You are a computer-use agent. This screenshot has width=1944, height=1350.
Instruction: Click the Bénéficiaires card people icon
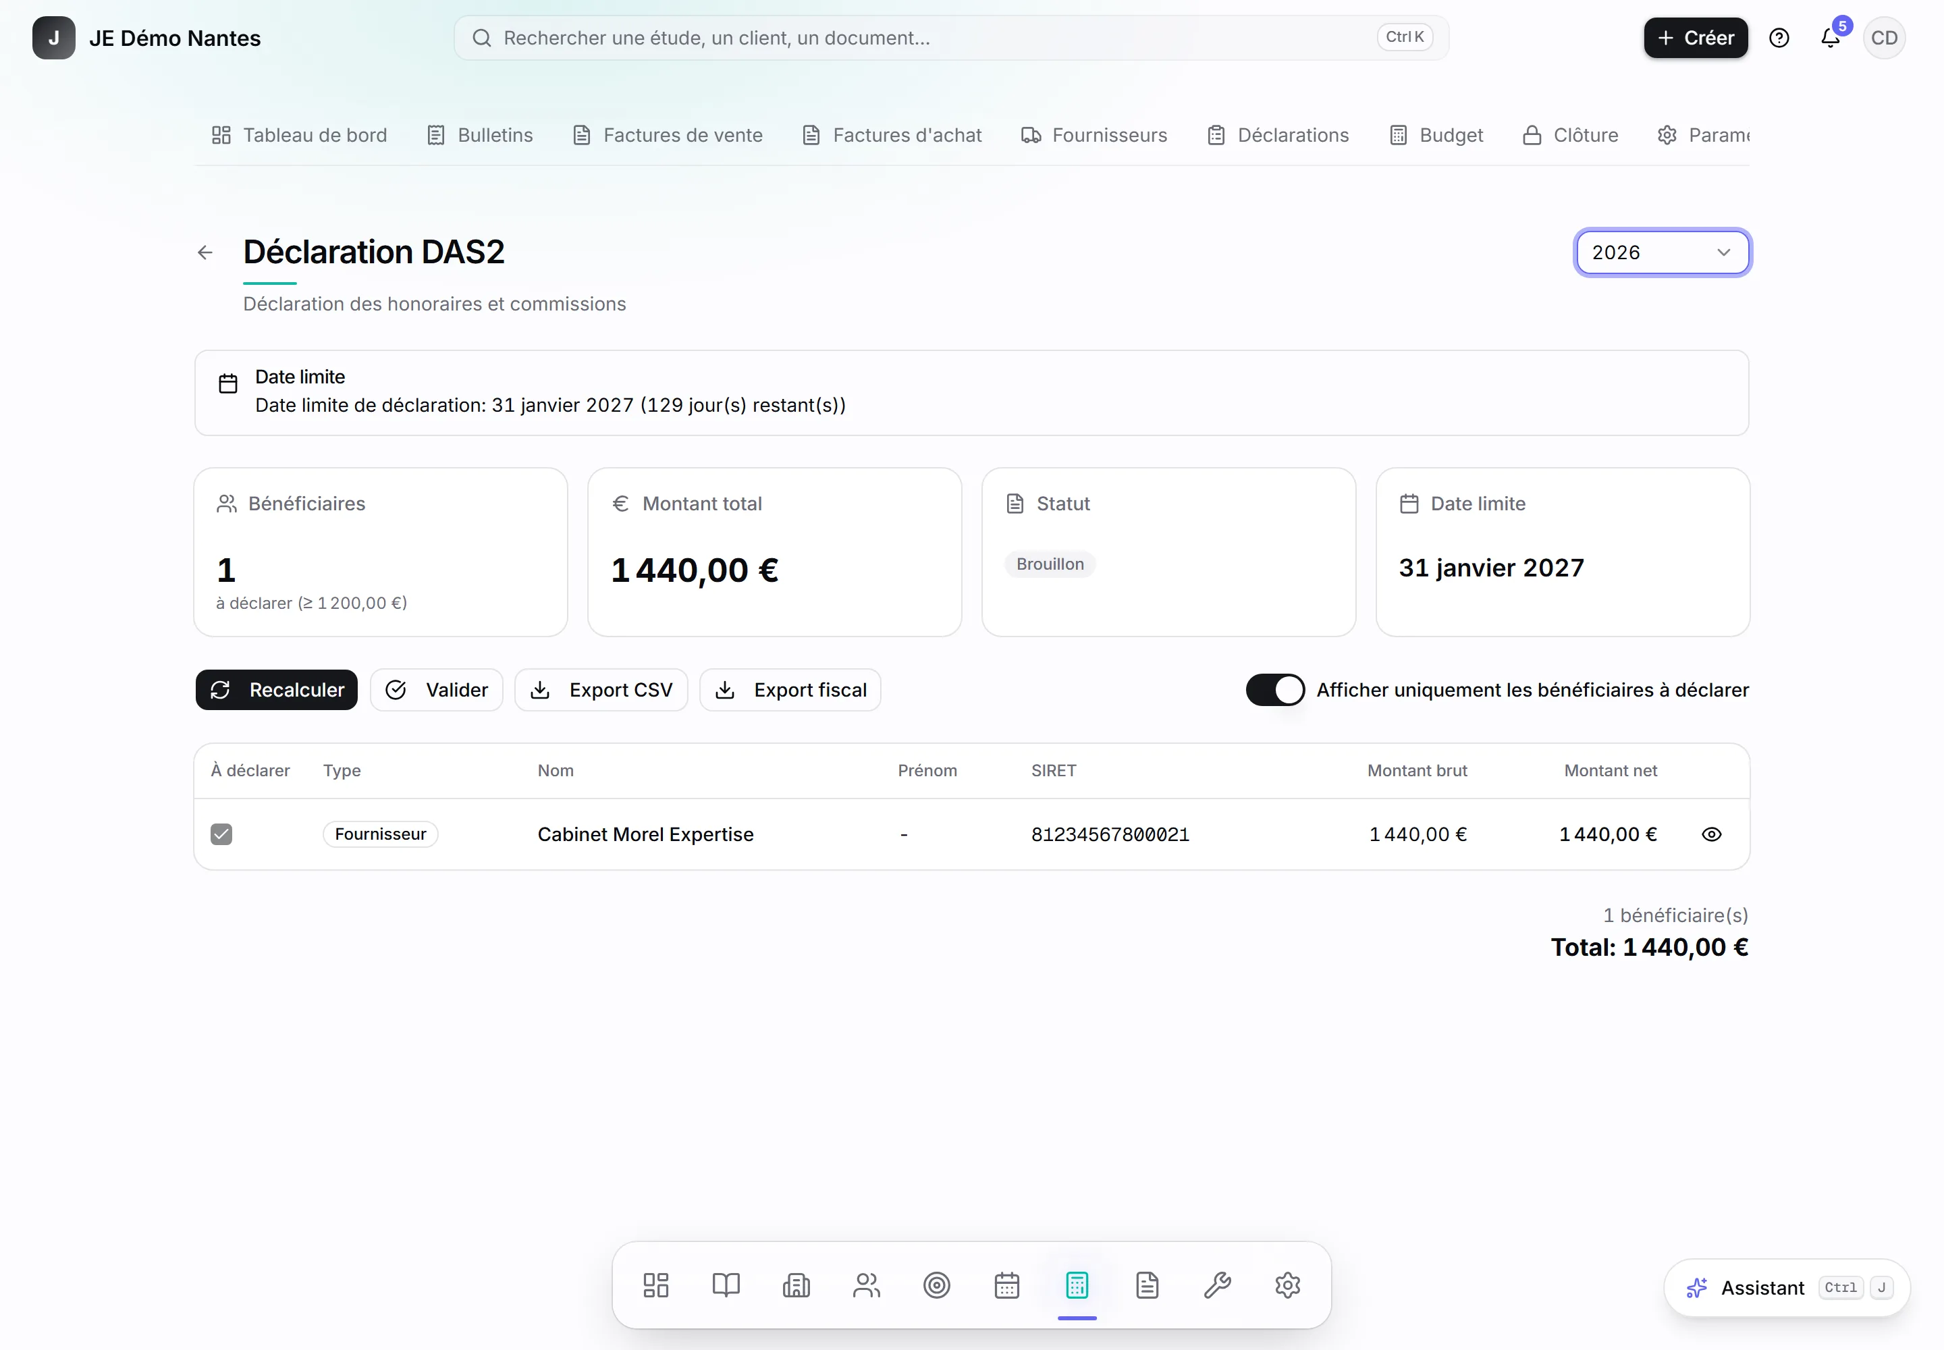[227, 504]
